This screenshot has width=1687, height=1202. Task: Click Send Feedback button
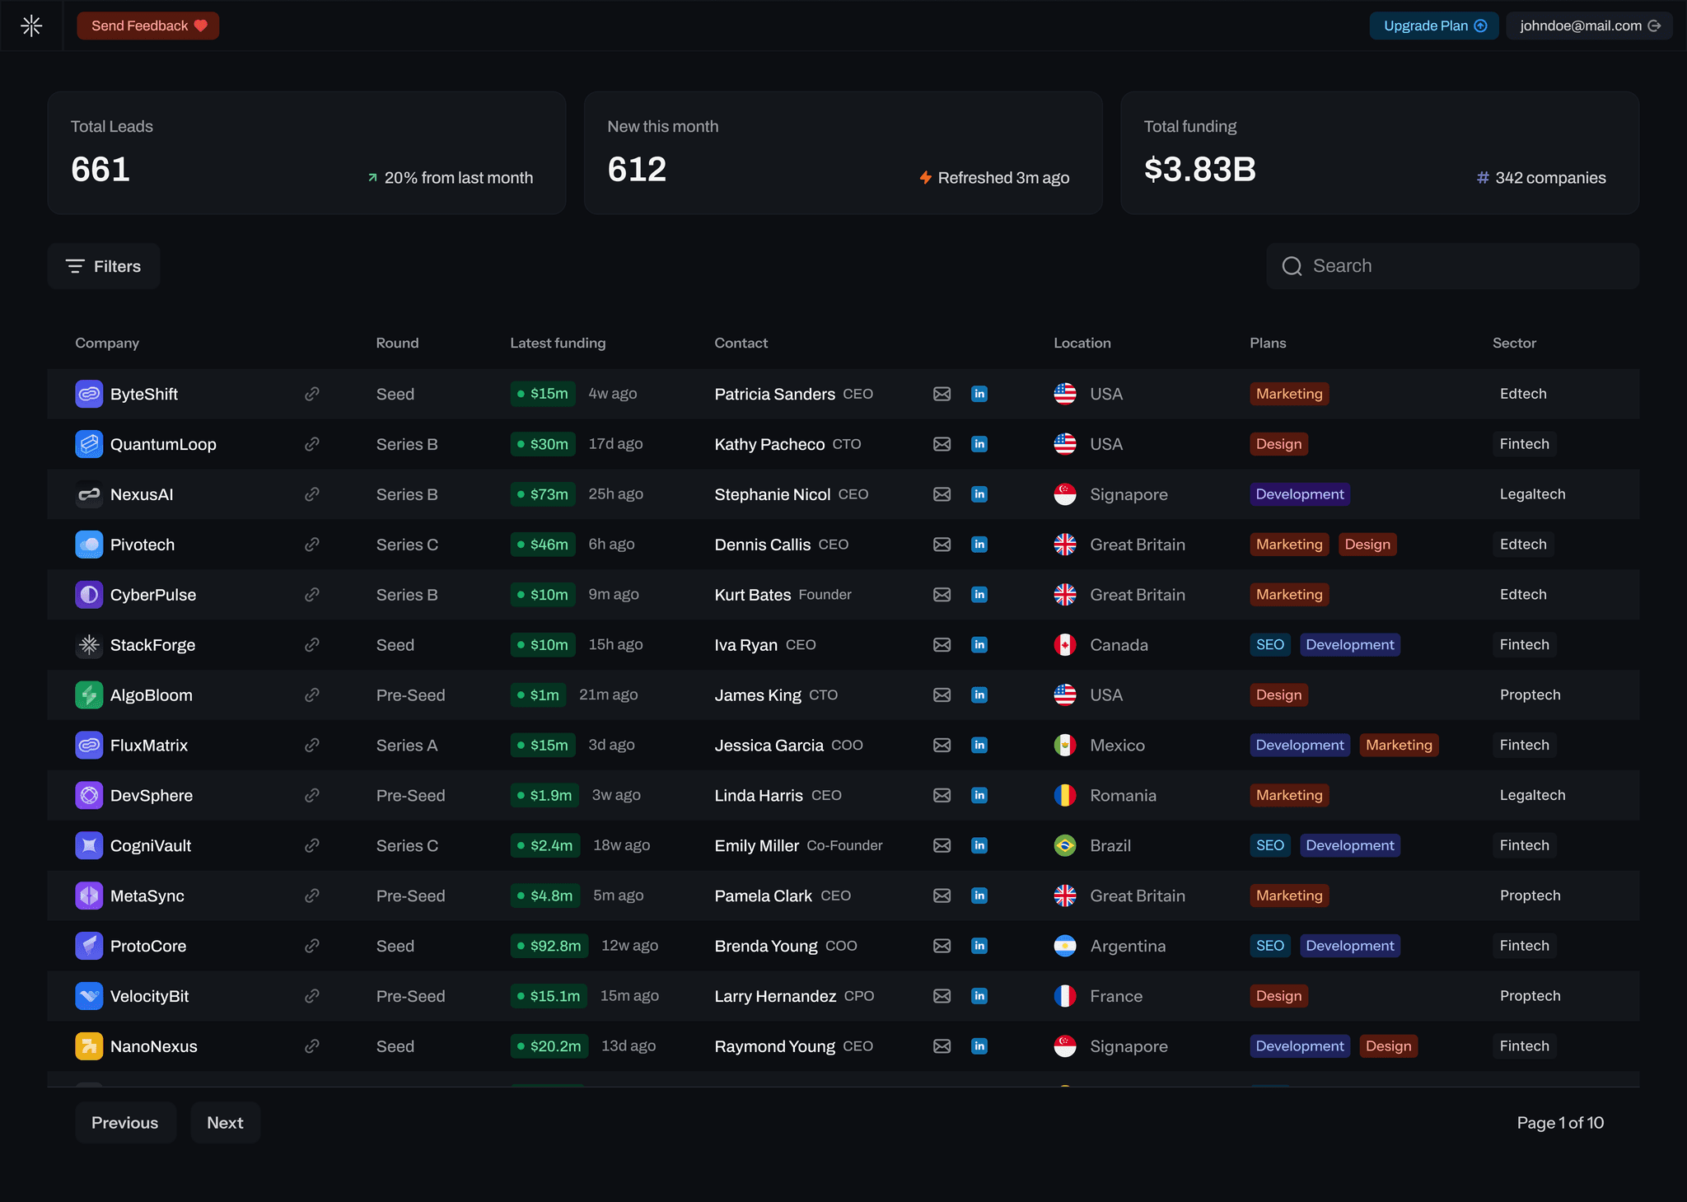point(148,26)
